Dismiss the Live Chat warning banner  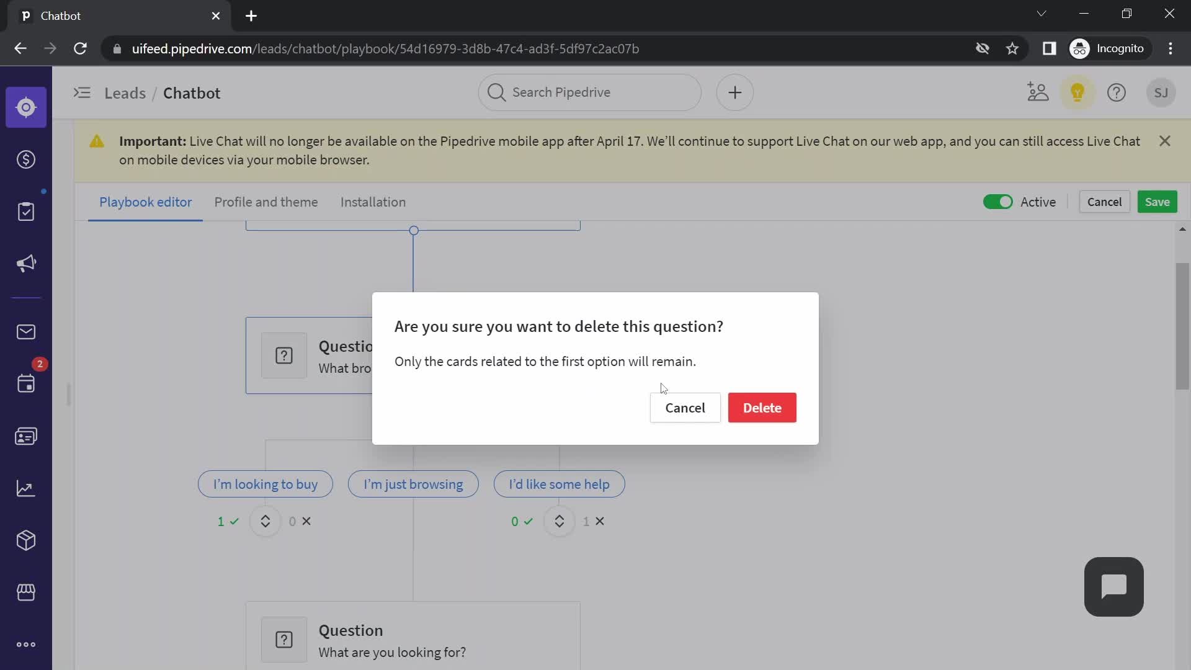(x=1165, y=141)
